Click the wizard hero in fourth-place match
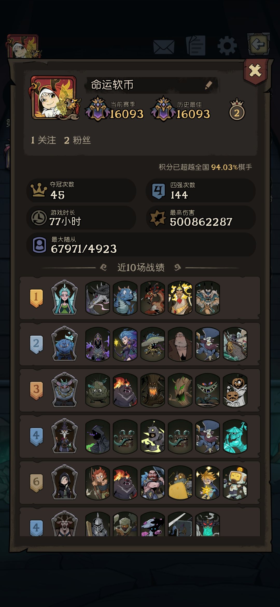 (x=65, y=436)
